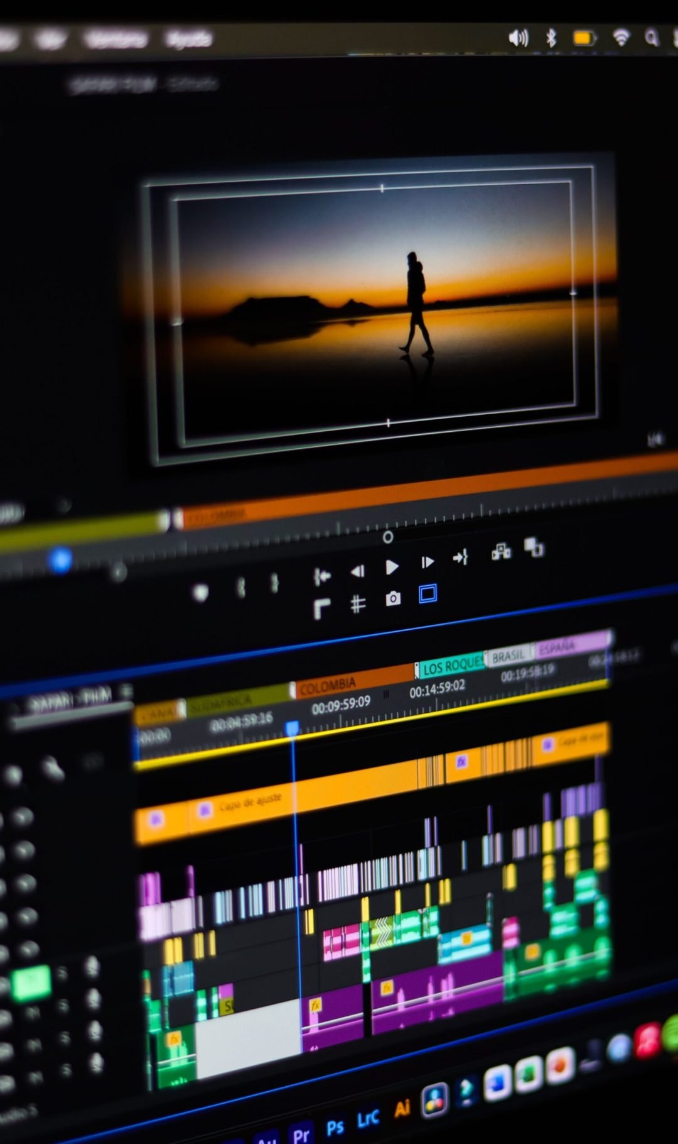Click the Wi-Fi icon in the menu bar
The image size is (678, 1144).
point(621,38)
